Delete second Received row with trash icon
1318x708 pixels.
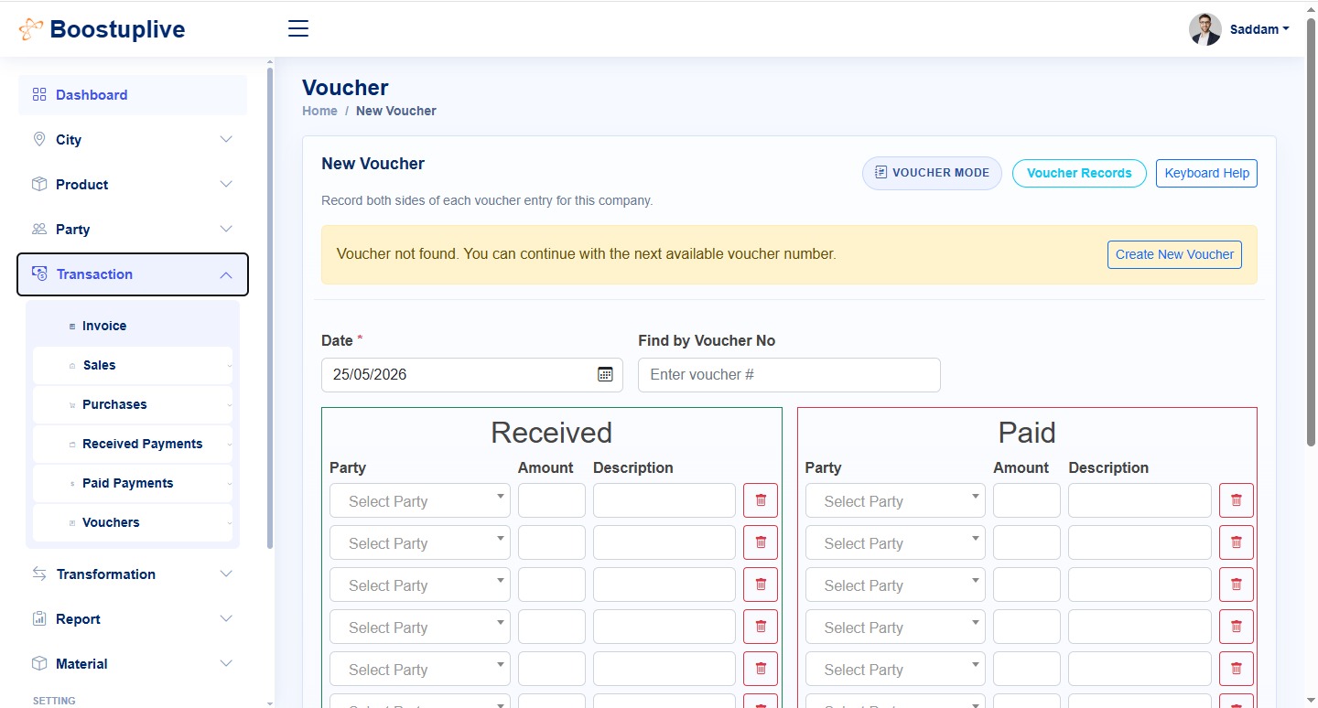point(761,542)
